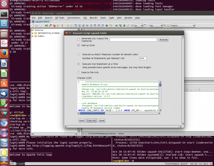Open the auto-commit On dropdown

138,26
